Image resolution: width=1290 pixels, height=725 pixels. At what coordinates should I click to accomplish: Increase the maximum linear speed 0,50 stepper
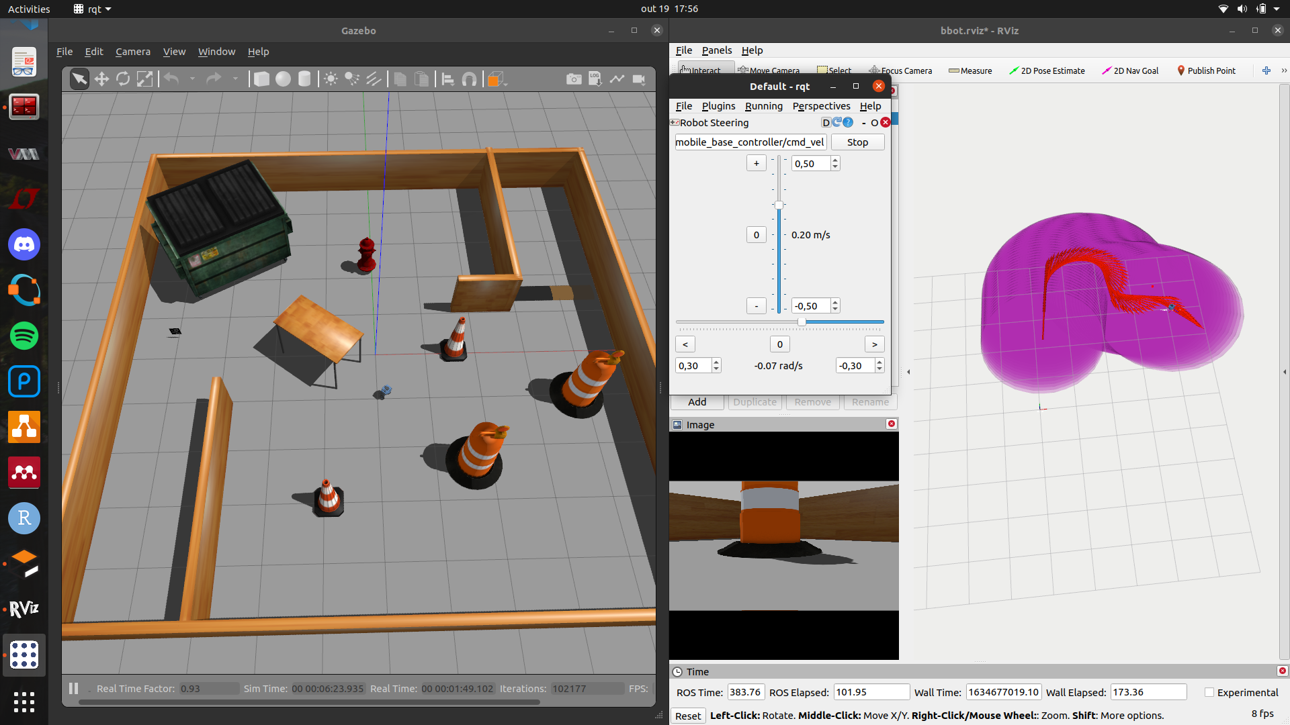pos(835,160)
